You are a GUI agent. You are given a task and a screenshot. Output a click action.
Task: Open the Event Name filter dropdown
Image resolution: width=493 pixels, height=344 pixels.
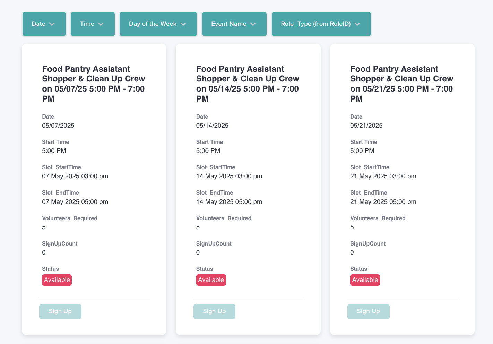(234, 24)
